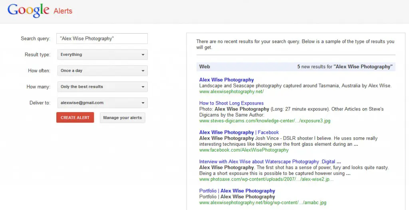Viewport: 409px width, 210px height.
Task: Open the first Alex Wise Photography result title
Action: 226,80
